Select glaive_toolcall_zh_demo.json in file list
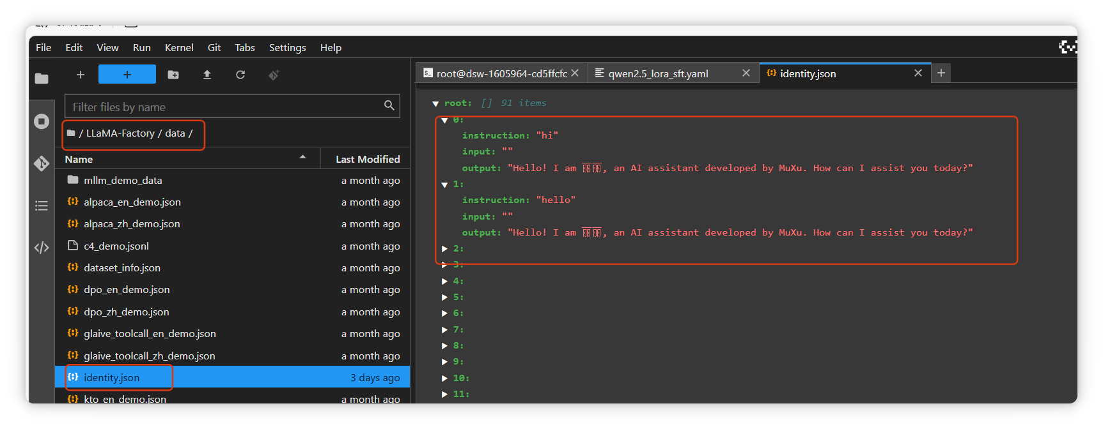The image size is (1103, 429). tap(233, 356)
